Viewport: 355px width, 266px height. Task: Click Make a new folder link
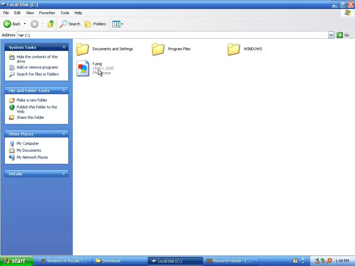click(32, 100)
